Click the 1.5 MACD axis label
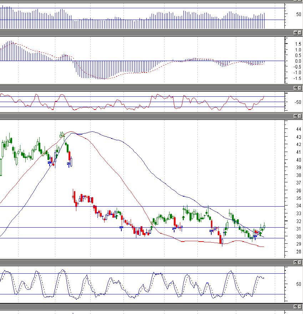The image size is (303, 314). point(298,44)
